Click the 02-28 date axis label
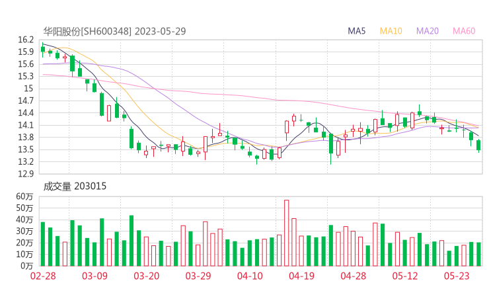489x291 pixels. [x=43, y=276]
